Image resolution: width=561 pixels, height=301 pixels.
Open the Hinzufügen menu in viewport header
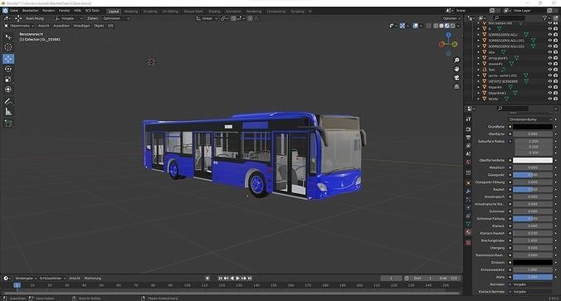(81, 26)
